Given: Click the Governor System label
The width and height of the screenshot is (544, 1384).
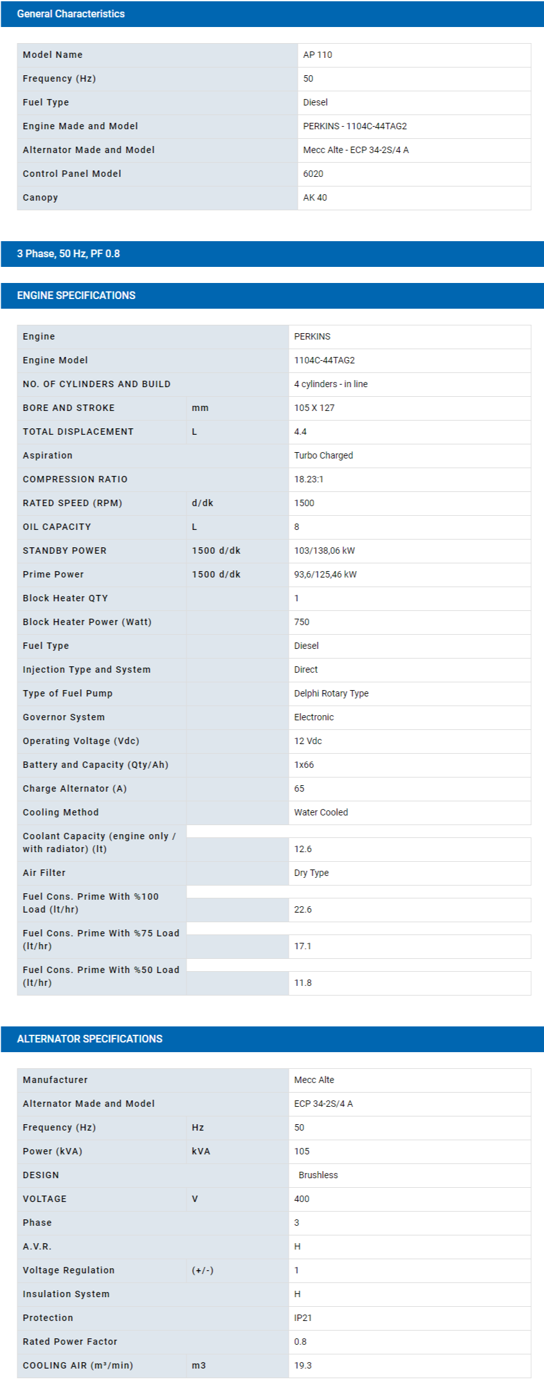Looking at the screenshot, I should [64, 718].
